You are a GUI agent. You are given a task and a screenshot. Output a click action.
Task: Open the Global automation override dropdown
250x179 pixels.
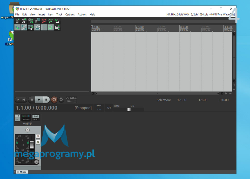tap(71, 100)
